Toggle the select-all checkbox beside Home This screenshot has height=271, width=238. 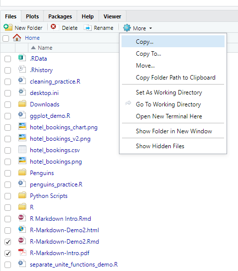5,38
